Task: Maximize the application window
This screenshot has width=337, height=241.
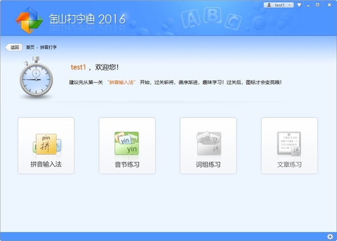Action: click(318, 4)
